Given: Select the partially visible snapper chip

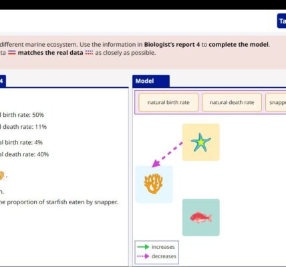Looking at the screenshot, I should 276,102.
